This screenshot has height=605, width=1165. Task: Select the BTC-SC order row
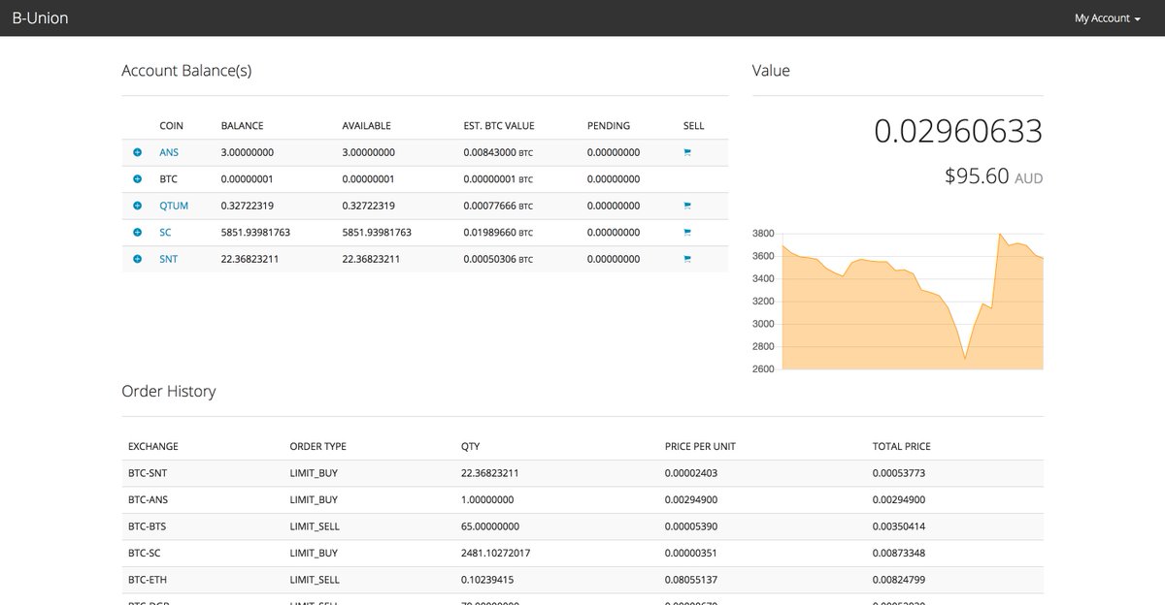(582, 554)
